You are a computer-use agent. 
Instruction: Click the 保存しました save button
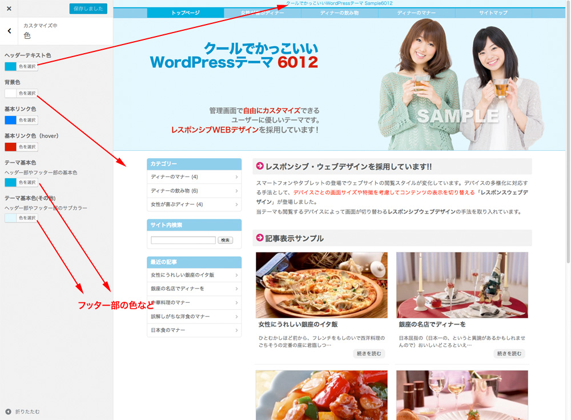[88, 9]
